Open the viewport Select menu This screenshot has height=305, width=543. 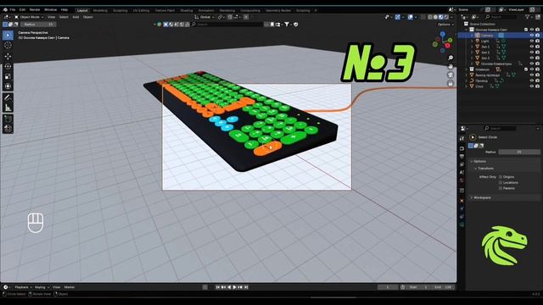coord(64,17)
